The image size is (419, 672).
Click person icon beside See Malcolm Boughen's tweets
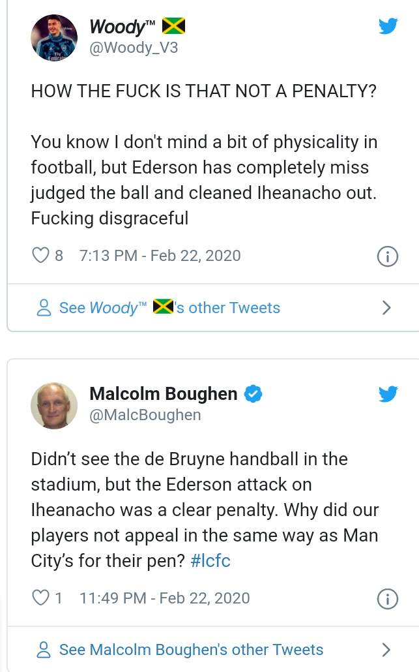tap(44, 650)
